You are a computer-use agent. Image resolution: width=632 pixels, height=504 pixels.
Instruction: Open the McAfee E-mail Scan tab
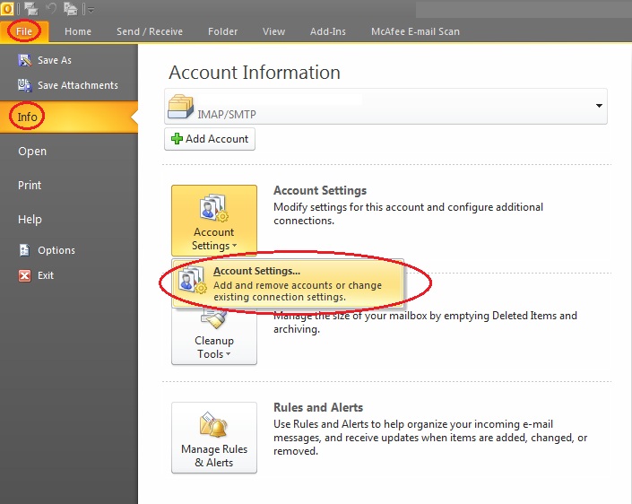click(415, 31)
